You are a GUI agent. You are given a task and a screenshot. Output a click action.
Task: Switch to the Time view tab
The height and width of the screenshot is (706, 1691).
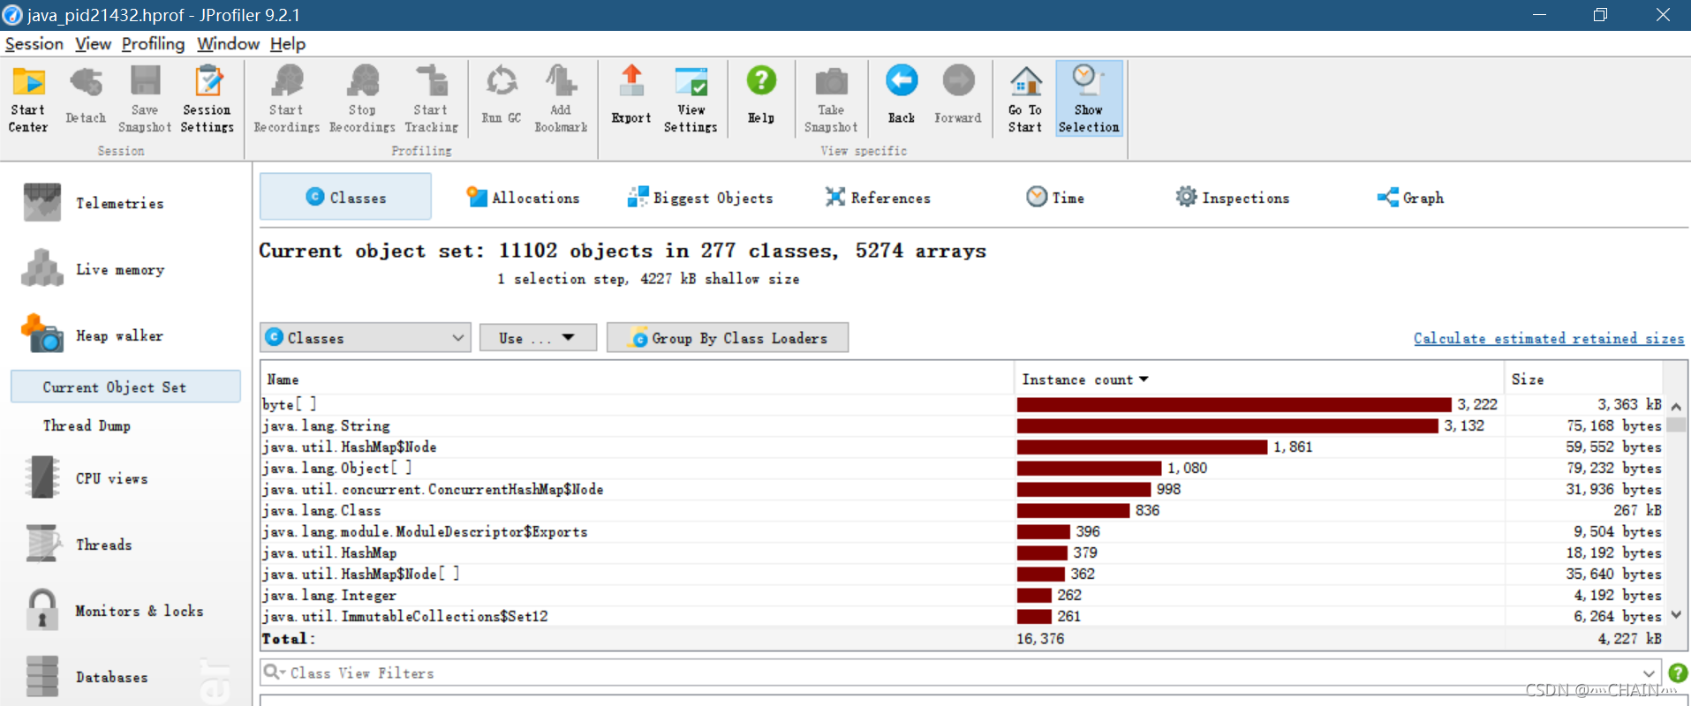pyautogui.click(x=1055, y=198)
